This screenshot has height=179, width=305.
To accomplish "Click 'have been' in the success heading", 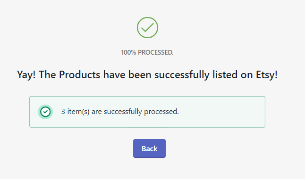I will (x=127, y=75).
